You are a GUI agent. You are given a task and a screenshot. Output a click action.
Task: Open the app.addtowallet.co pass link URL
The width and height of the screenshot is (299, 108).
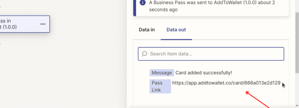pos(226,83)
